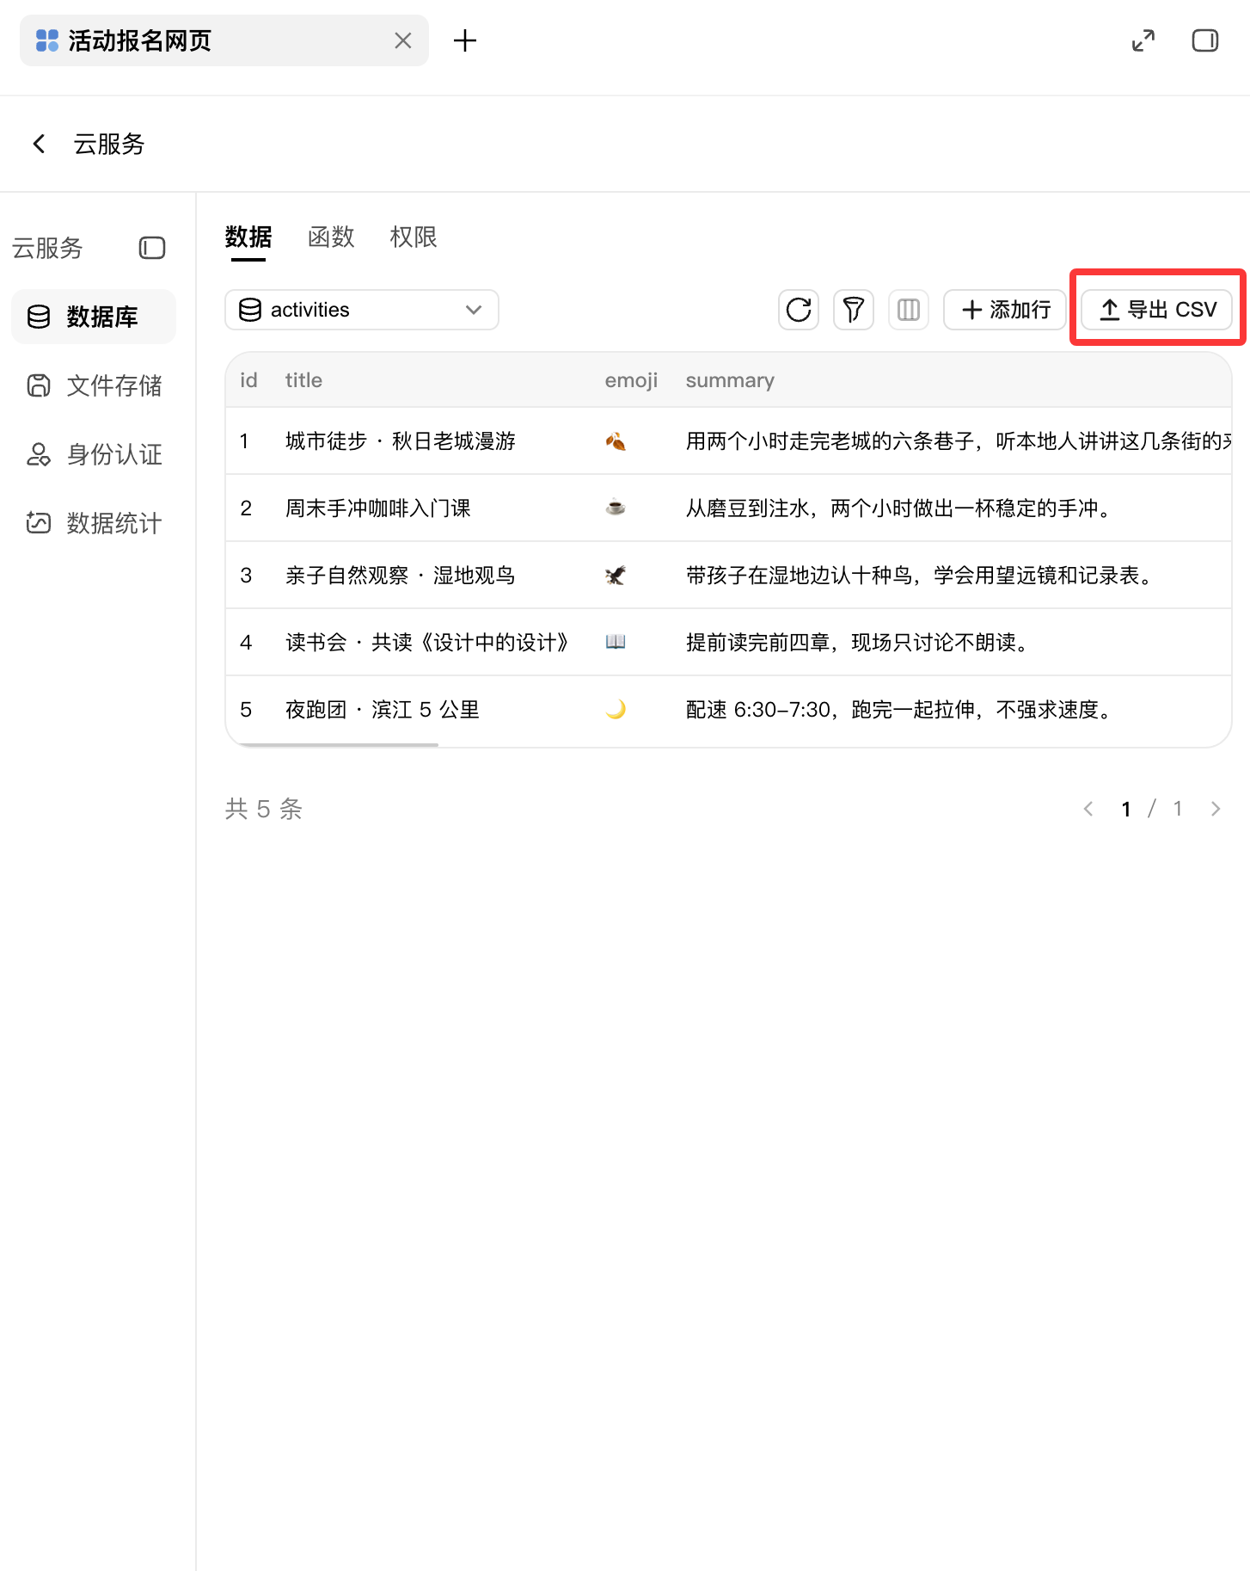This screenshot has height=1571, width=1250.
Task: Select the 城市徒步 · 秋日老城漫游 title cell
Action: click(x=401, y=441)
